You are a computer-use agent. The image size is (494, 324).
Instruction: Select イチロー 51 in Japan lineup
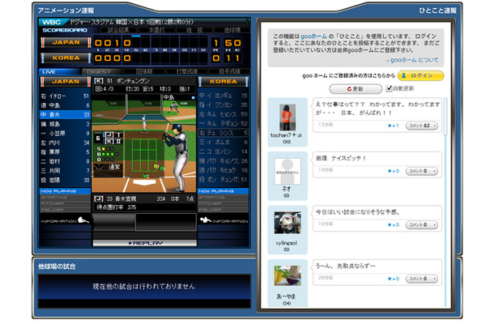point(66,96)
